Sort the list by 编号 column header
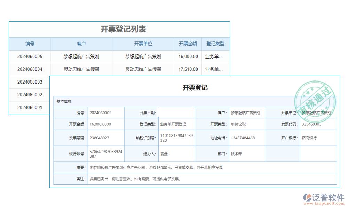The image size is (348, 209). pos(29,44)
